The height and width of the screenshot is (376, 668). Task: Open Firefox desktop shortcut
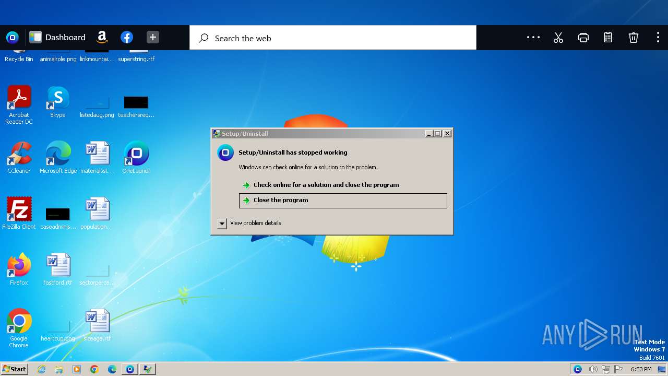[19, 269]
